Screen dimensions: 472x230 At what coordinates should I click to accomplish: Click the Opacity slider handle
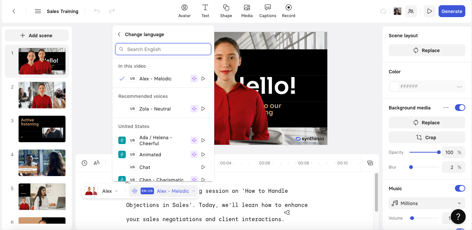pos(439,152)
